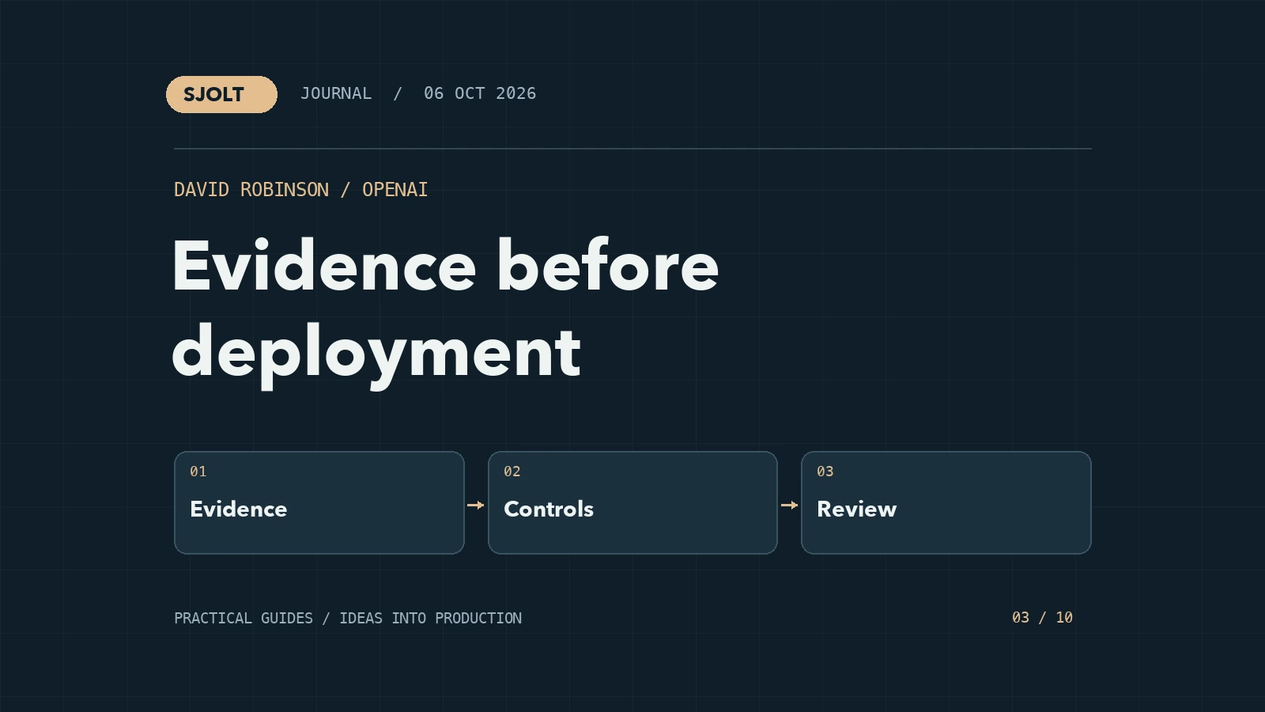This screenshot has width=1265, height=712.
Task: Click the word Review in card three
Action: (x=857, y=509)
